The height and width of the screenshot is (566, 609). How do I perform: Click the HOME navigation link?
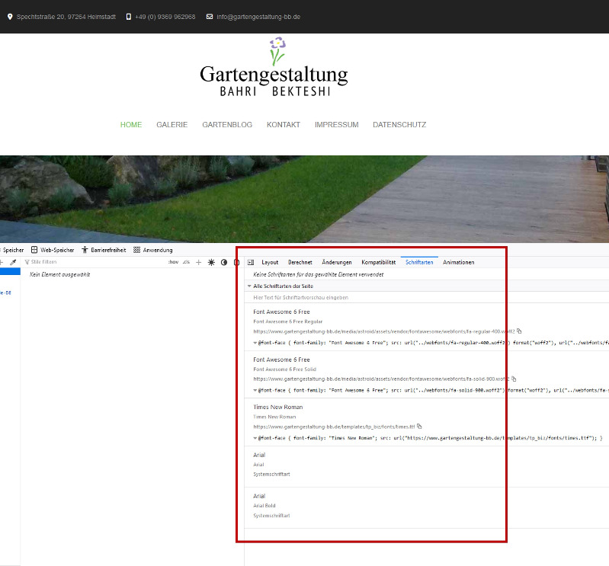pos(131,125)
